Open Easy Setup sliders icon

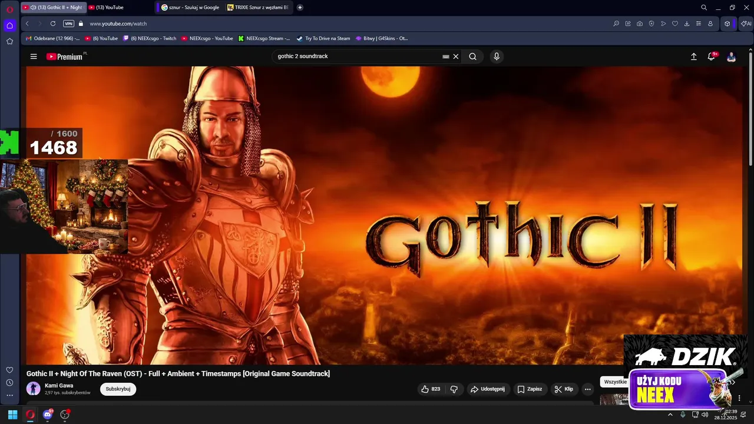click(x=699, y=24)
